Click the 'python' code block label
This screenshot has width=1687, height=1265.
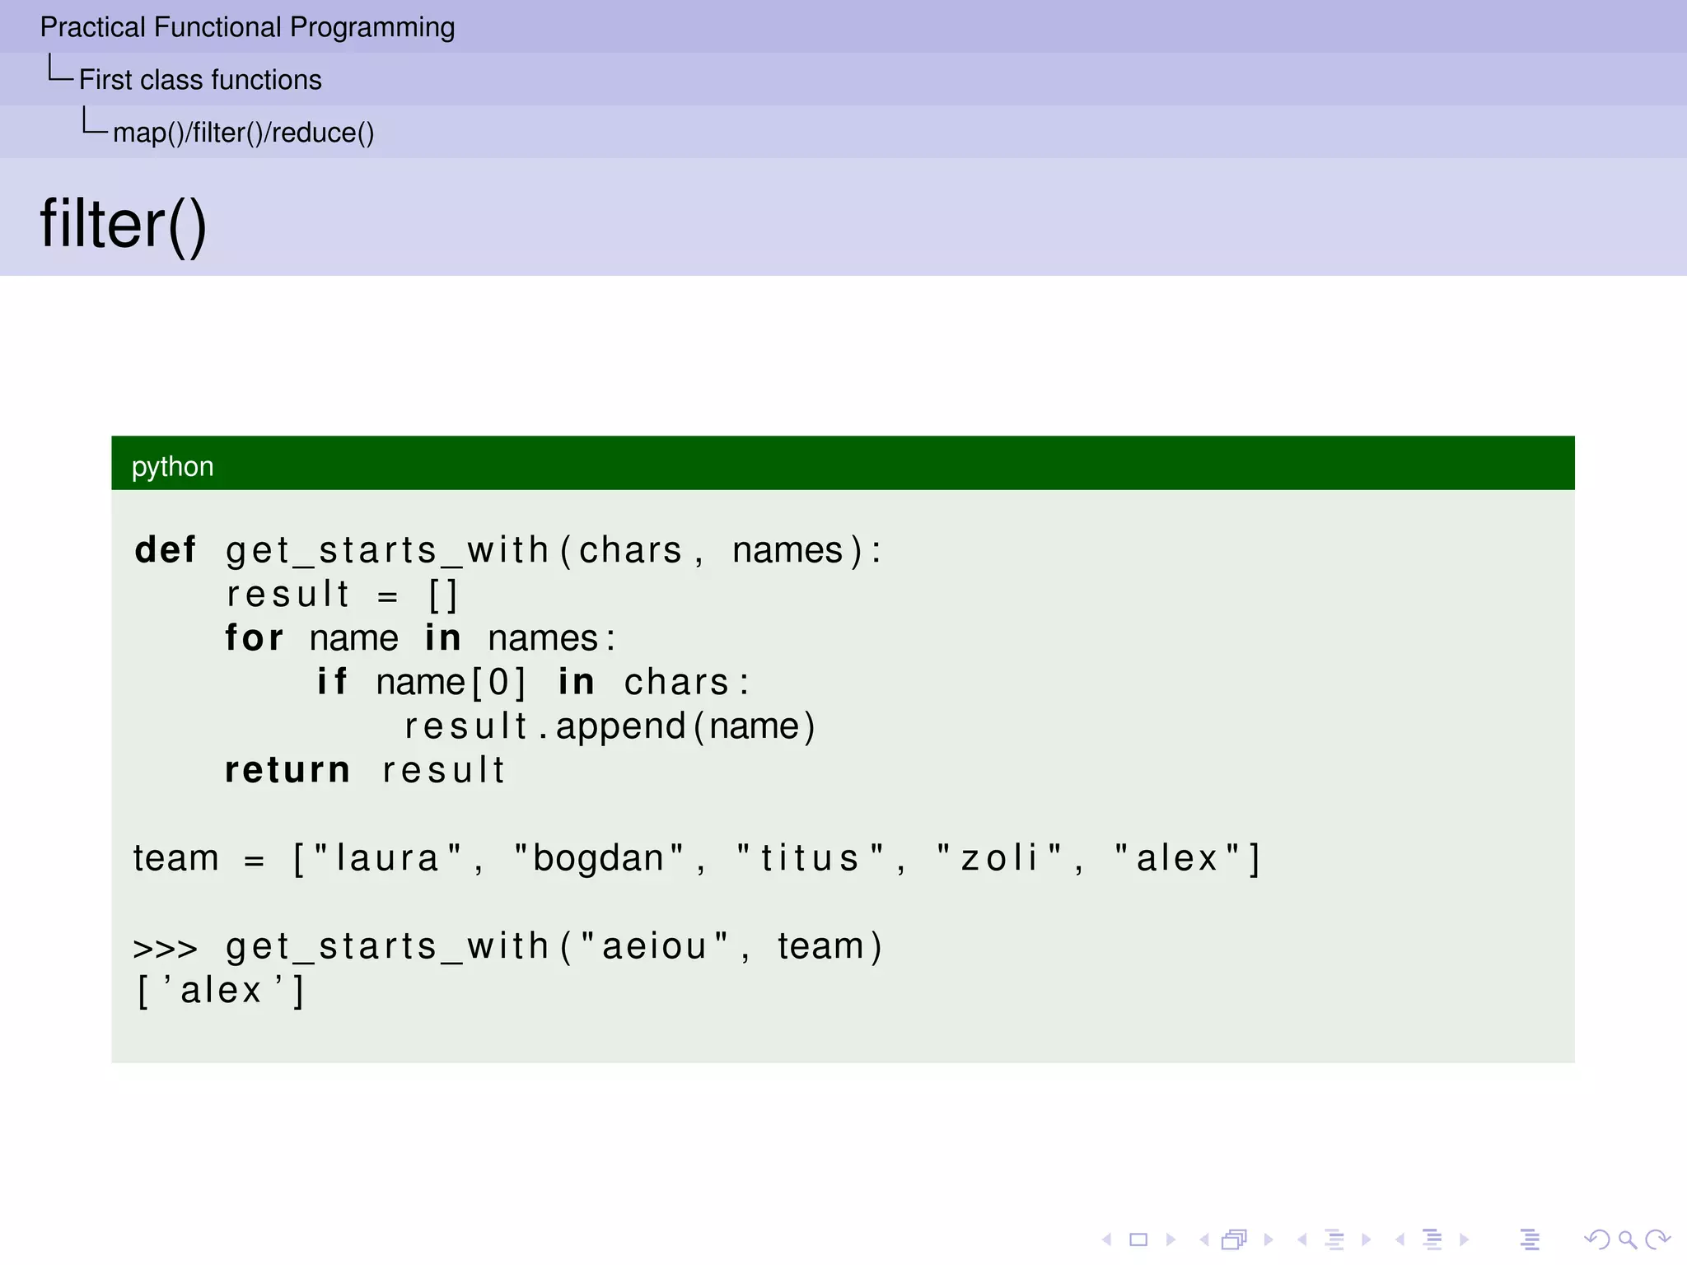click(x=172, y=467)
